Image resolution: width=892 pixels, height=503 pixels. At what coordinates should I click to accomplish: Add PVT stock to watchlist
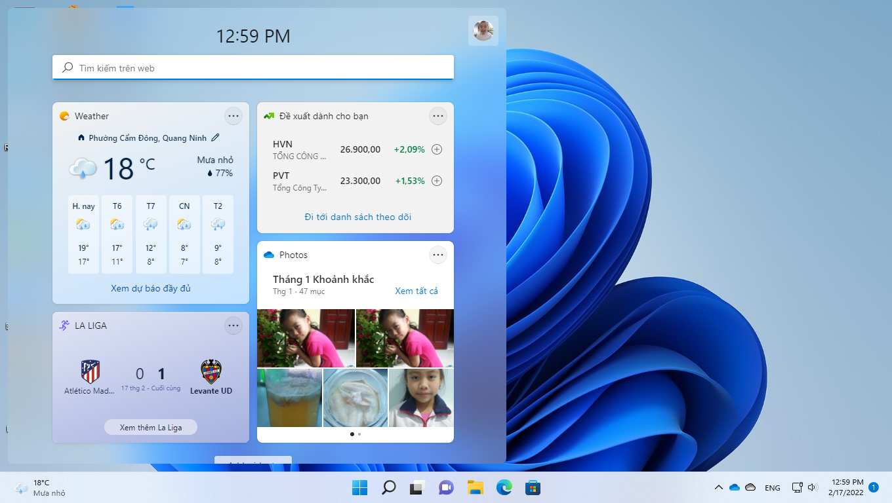tap(437, 181)
